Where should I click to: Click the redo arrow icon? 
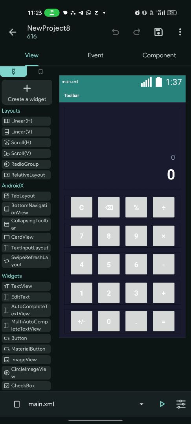click(137, 32)
